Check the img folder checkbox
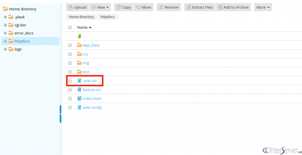This screenshot has width=302, height=155. [x=70, y=63]
